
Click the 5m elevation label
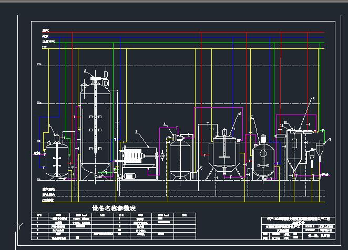click(x=39, y=141)
